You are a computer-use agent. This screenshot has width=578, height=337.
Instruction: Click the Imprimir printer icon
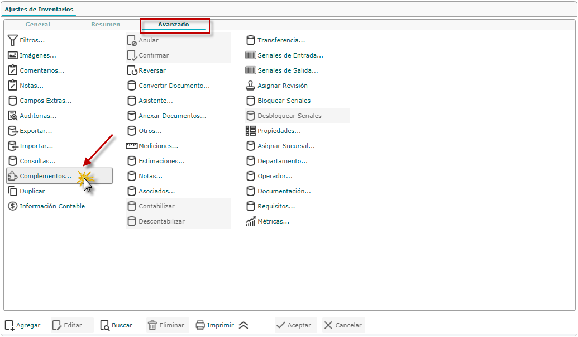[200, 325]
